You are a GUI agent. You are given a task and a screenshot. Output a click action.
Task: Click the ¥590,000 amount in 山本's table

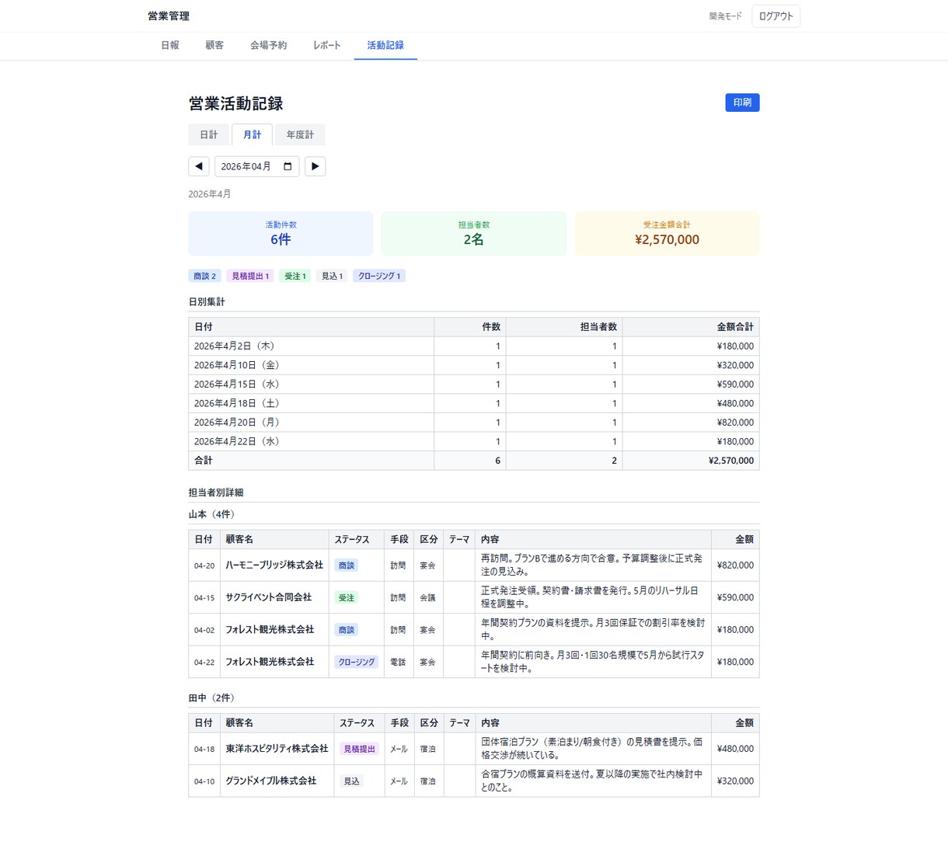[x=735, y=597]
